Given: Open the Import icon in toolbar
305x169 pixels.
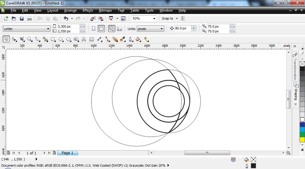Looking at the screenshot, I should pyautogui.click(x=93, y=18).
